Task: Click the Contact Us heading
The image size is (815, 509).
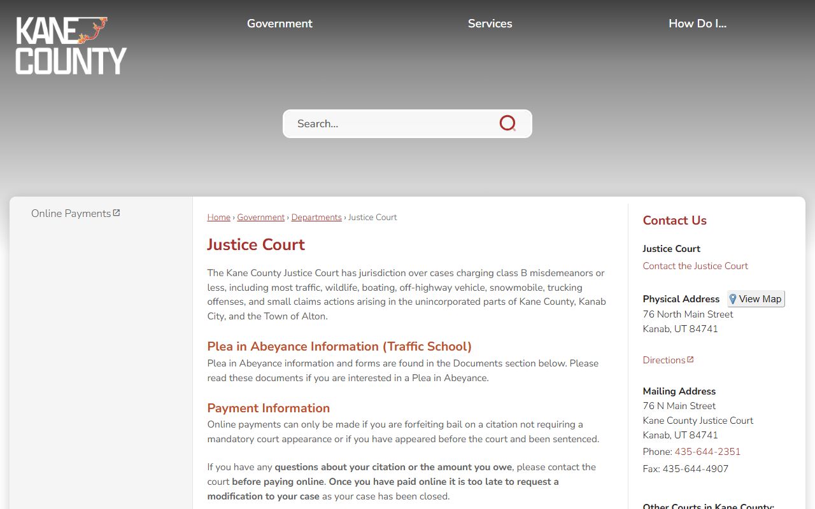Action: click(674, 220)
